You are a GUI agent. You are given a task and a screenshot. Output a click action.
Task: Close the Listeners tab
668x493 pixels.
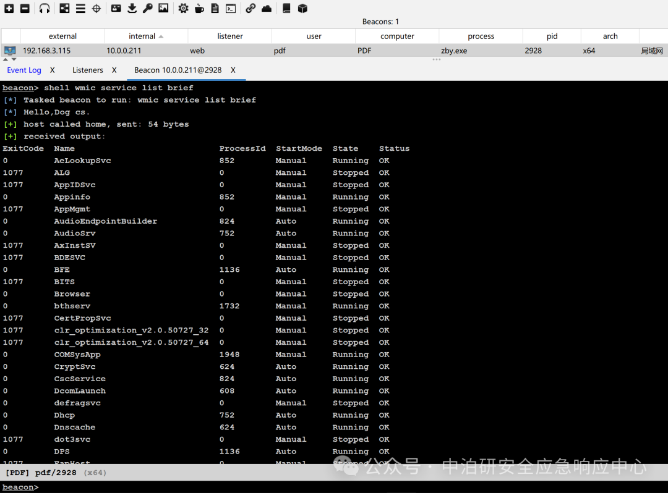(114, 70)
